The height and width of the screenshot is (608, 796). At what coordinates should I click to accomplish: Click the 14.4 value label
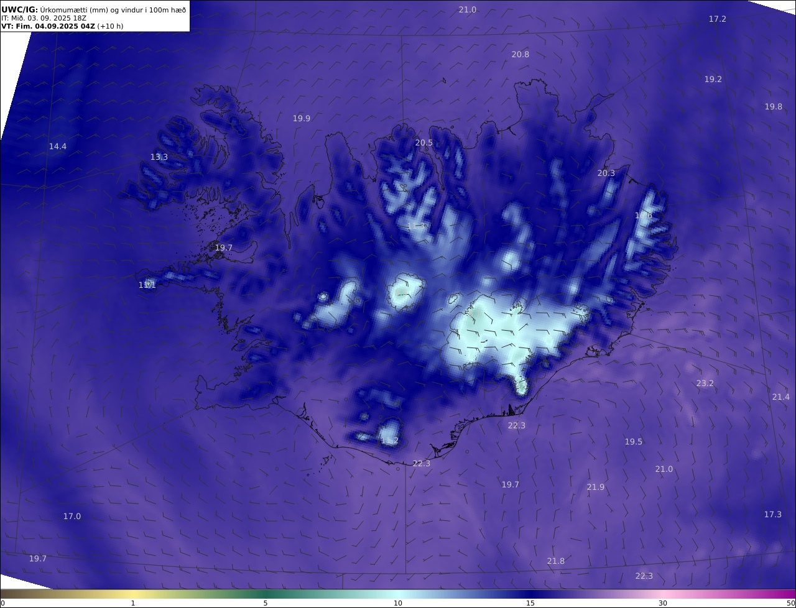[57, 147]
